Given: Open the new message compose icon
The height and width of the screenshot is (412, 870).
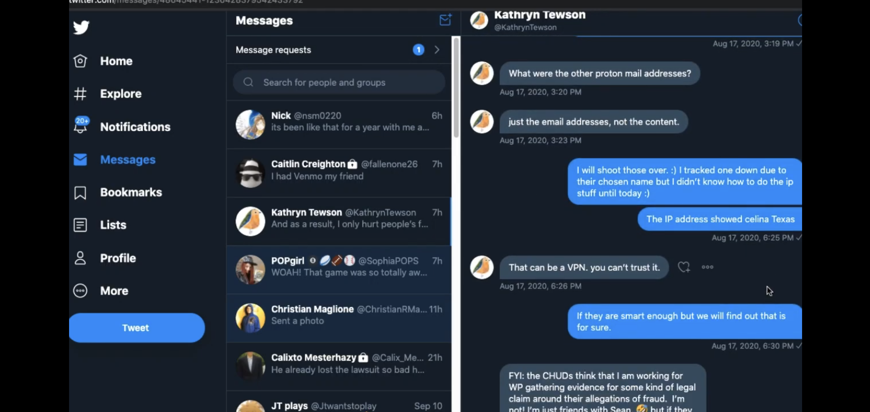Looking at the screenshot, I should (445, 20).
